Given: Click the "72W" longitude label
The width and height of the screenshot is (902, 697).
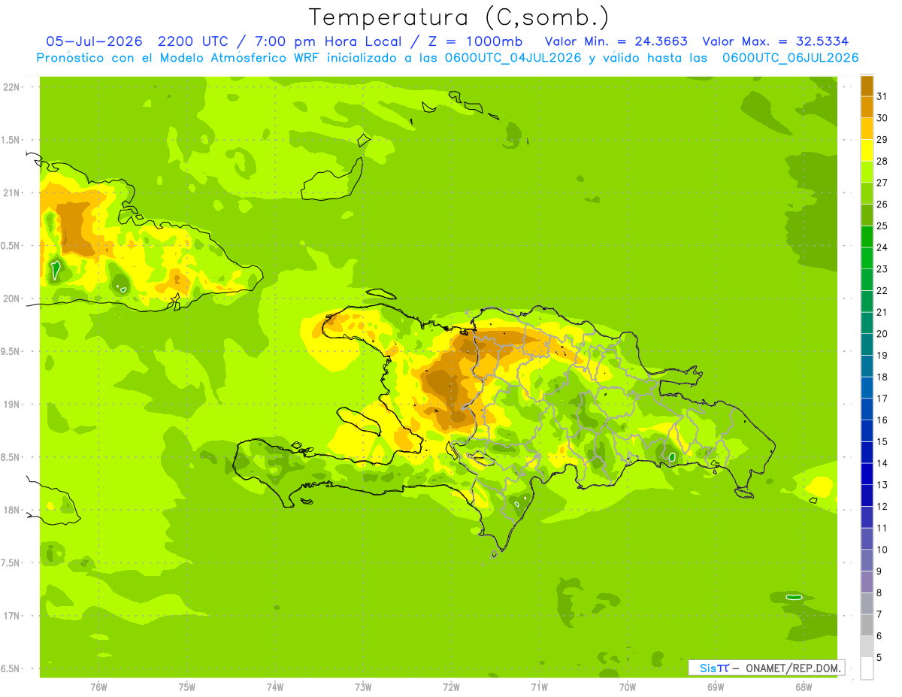Looking at the screenshot, I should (x=451, y=686).
